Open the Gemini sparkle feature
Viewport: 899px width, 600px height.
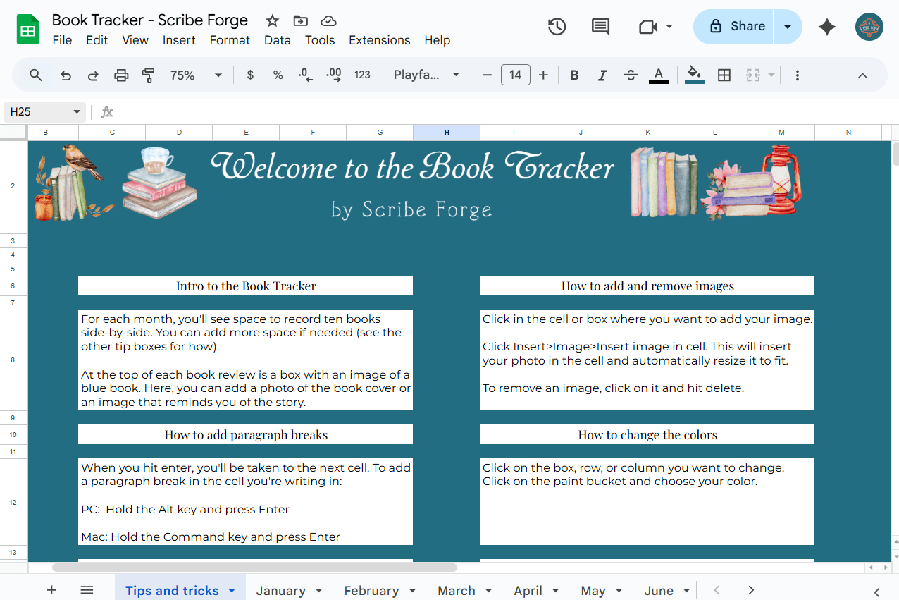(826, 26)
